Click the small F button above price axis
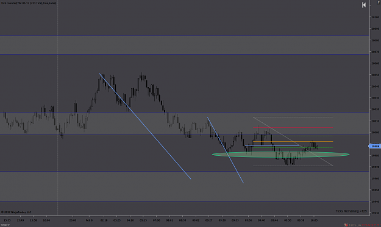This screenshot has height=227, width=381. click(x=379, y=2)
